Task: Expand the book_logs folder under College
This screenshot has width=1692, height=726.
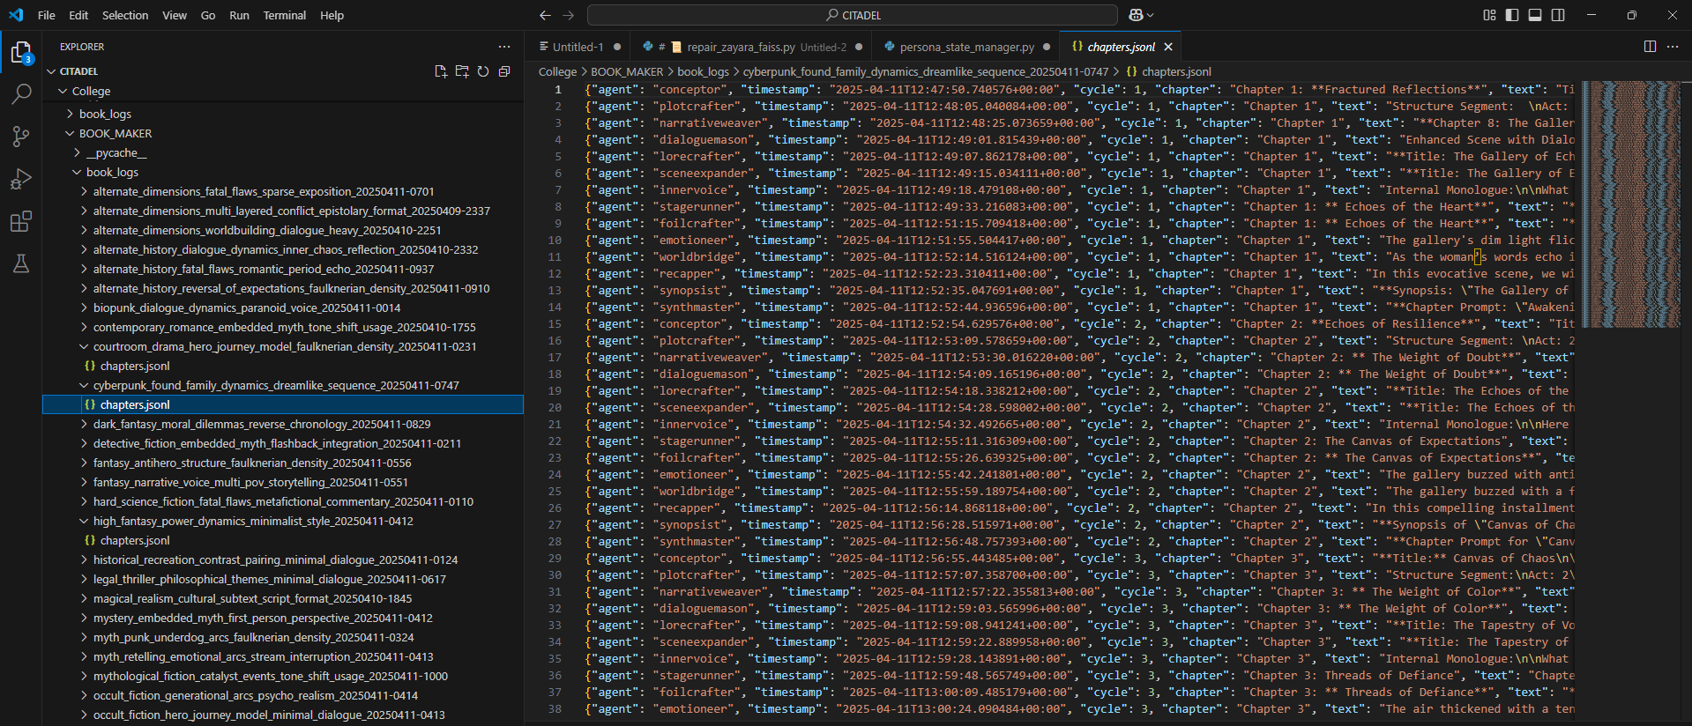Action: tap(105, 114)
